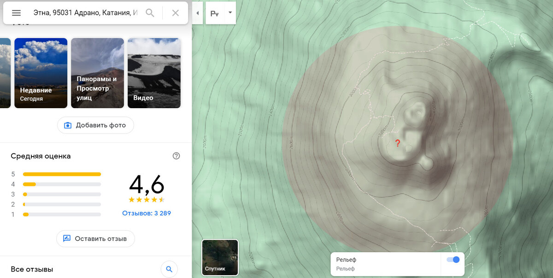The image size is (553, 278).
Task: Click the Оставить отзыв button
Action: click(x=95, y=238)
